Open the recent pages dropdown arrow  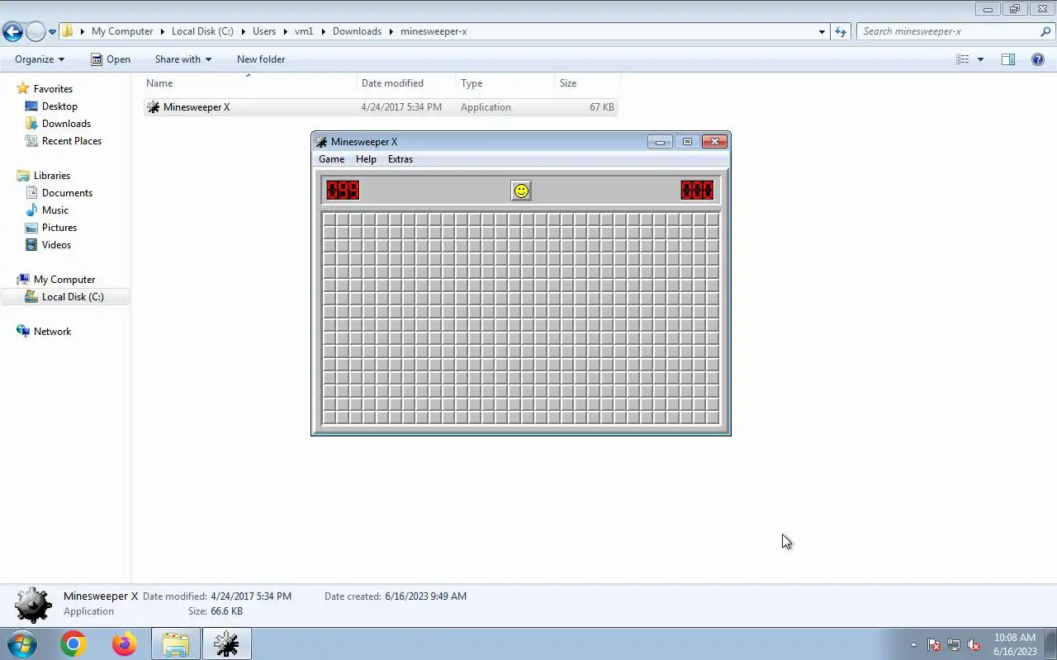[x=52, y=32]
